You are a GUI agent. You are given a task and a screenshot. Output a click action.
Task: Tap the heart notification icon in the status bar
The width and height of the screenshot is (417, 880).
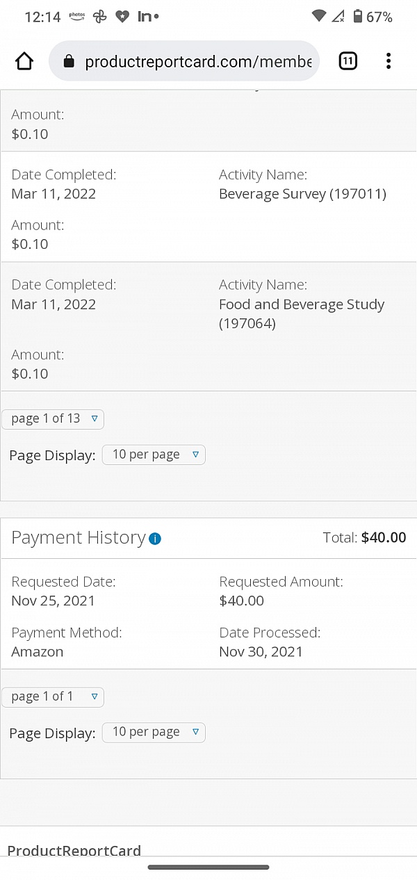[122, 16]
